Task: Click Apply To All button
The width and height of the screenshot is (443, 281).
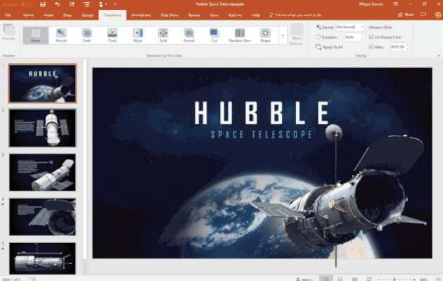Action: pos(329,47)
